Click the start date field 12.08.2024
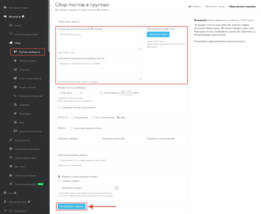 (x=67, y=93)
